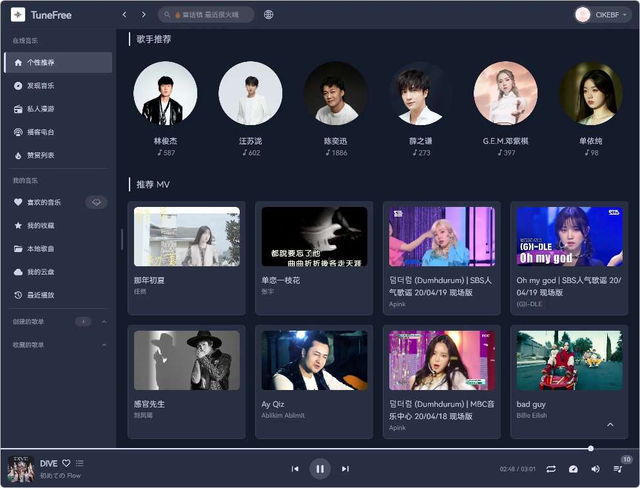The height and width of the screenshot is (488, 640).
Task: Like the current song DIVE with heart
Action: [66, 463]
